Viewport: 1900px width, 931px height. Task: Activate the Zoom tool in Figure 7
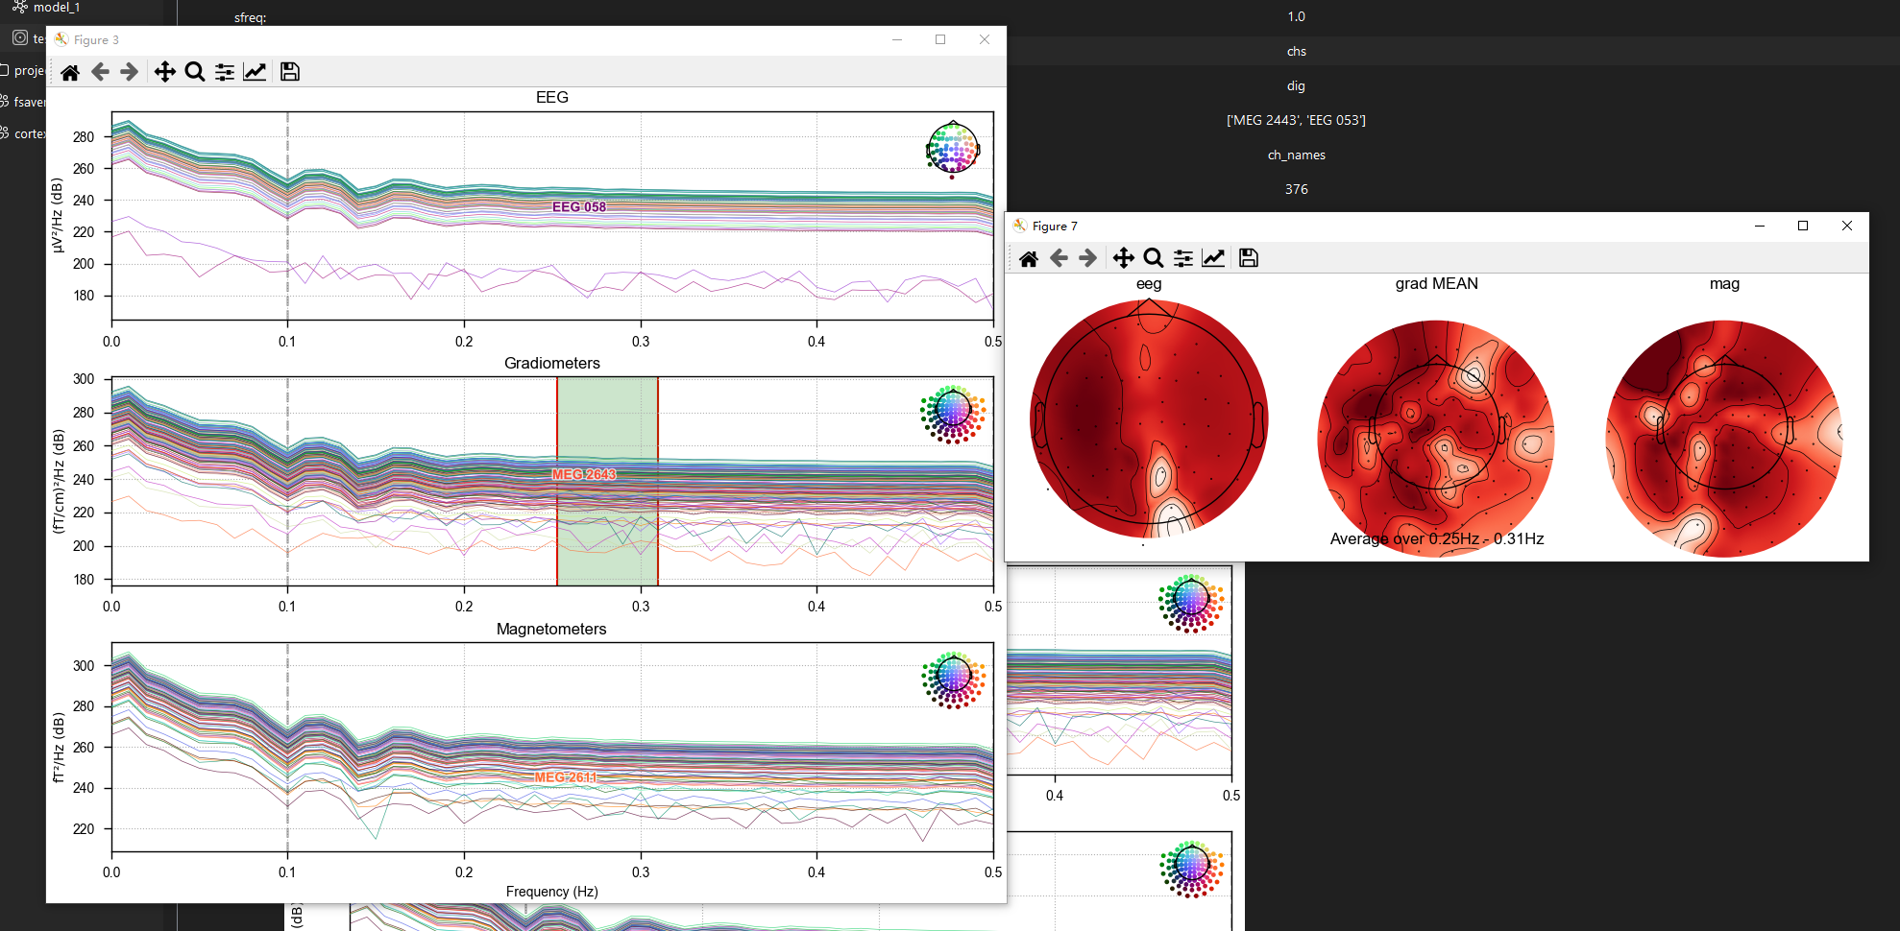point(1154,258)
